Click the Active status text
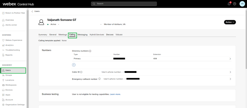This screenshot has height=108, width=247. pos(53,24)
